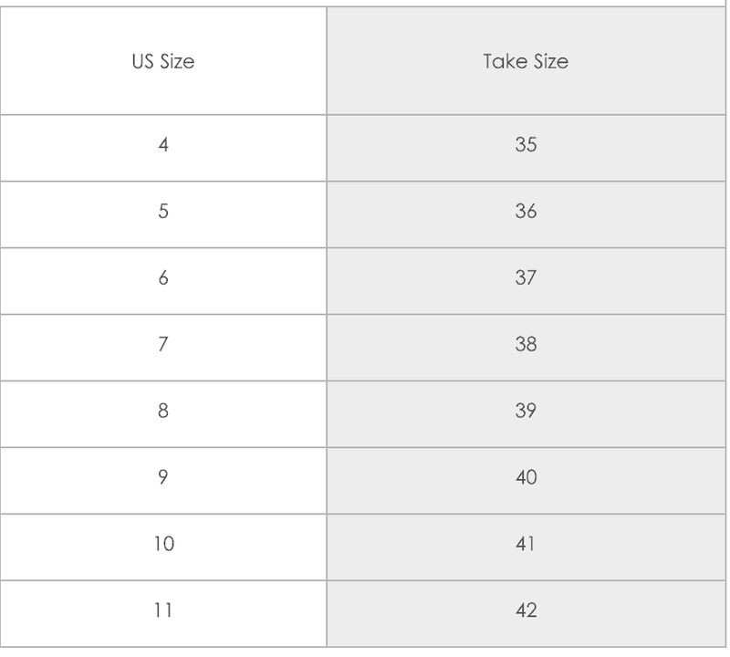This screenshot has width=730, height=657.
Task: Click US size 5 in the table
Action: click(163, 214)
